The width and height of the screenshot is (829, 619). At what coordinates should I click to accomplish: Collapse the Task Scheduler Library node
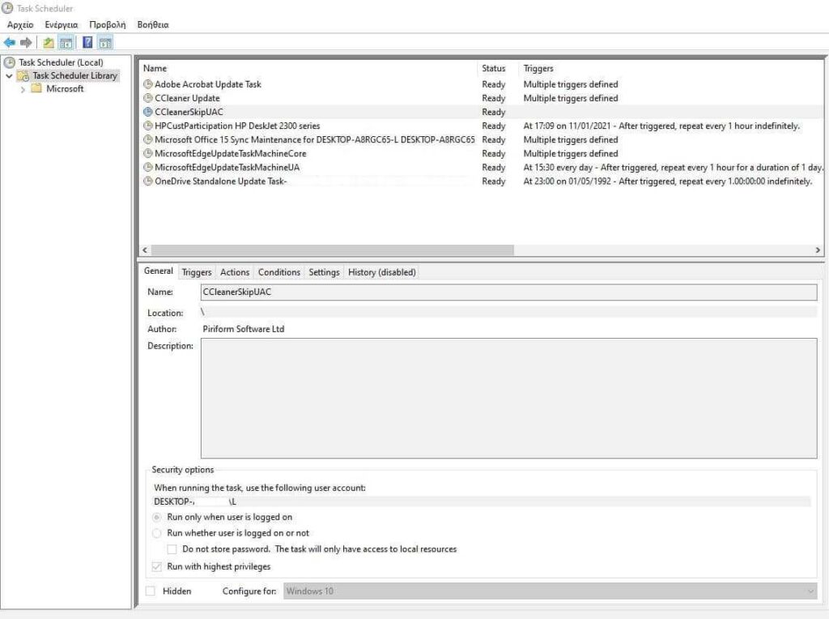coord(9,76)
